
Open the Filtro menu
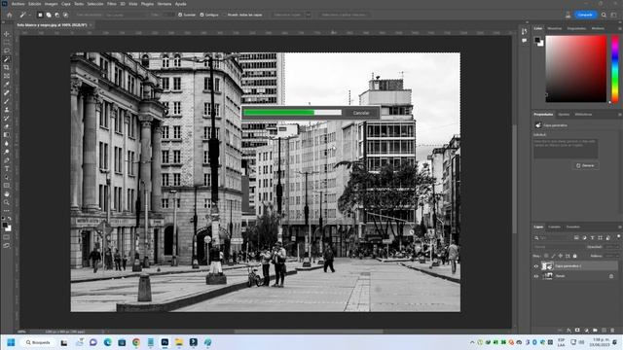[112, 4]
